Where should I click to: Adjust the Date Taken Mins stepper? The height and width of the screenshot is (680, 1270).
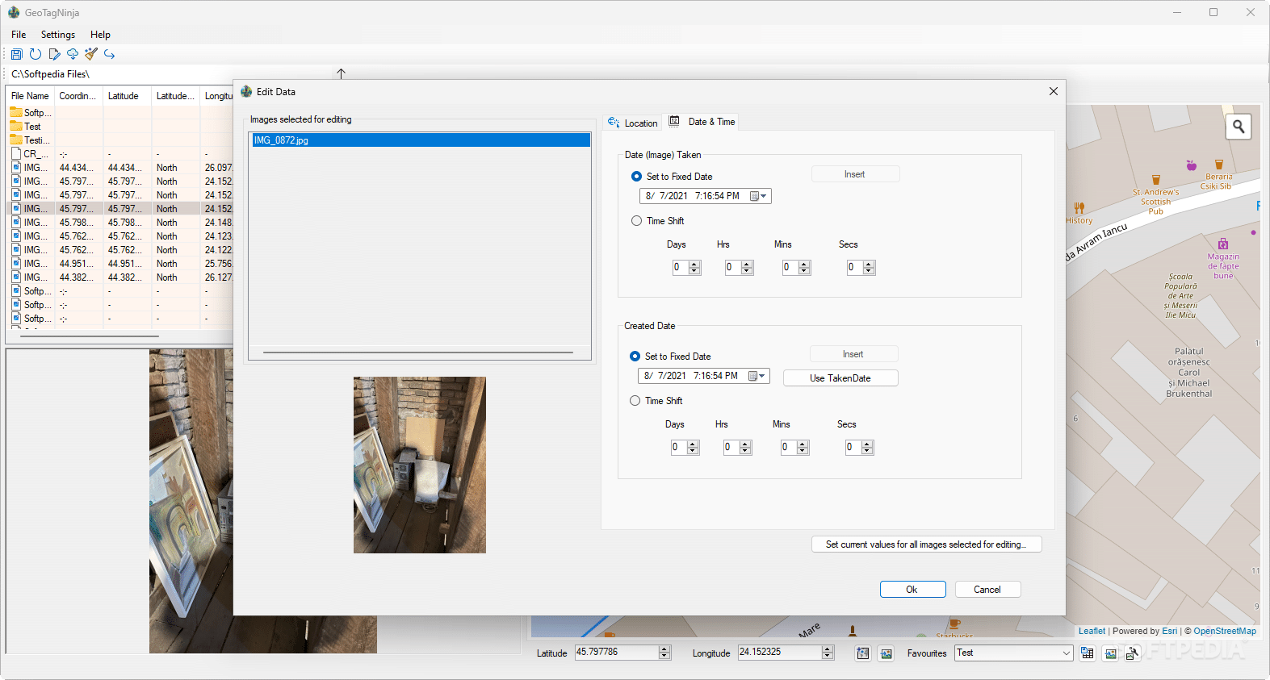coord(804,268)
